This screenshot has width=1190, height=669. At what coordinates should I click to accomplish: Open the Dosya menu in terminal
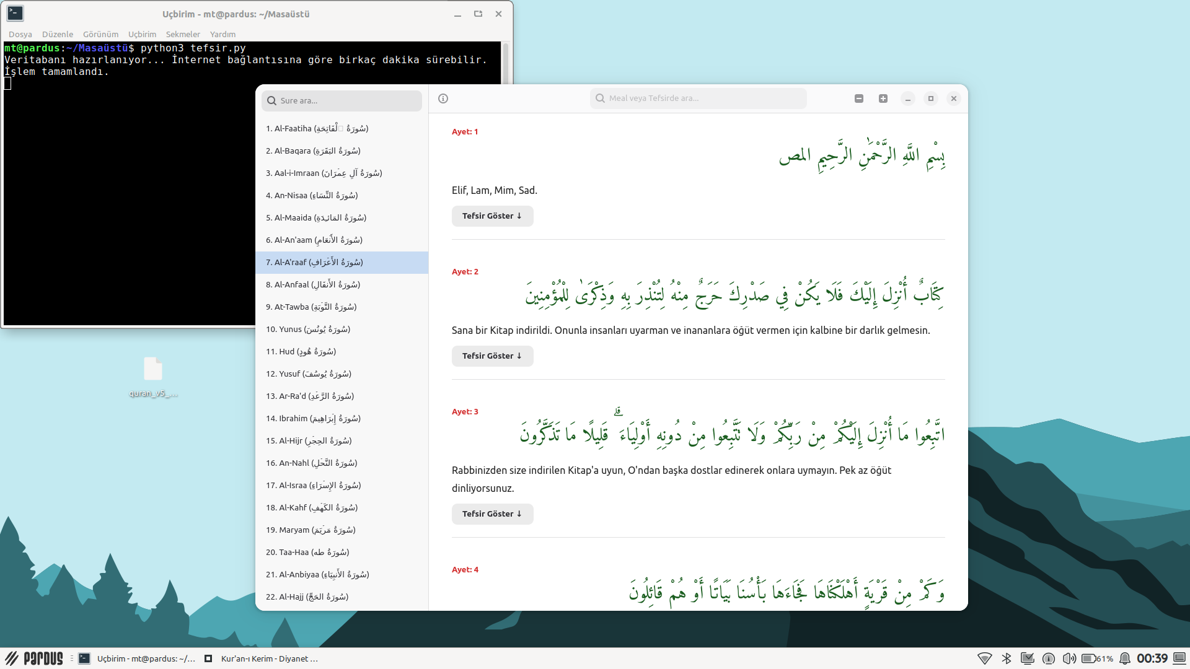point(20,34)
